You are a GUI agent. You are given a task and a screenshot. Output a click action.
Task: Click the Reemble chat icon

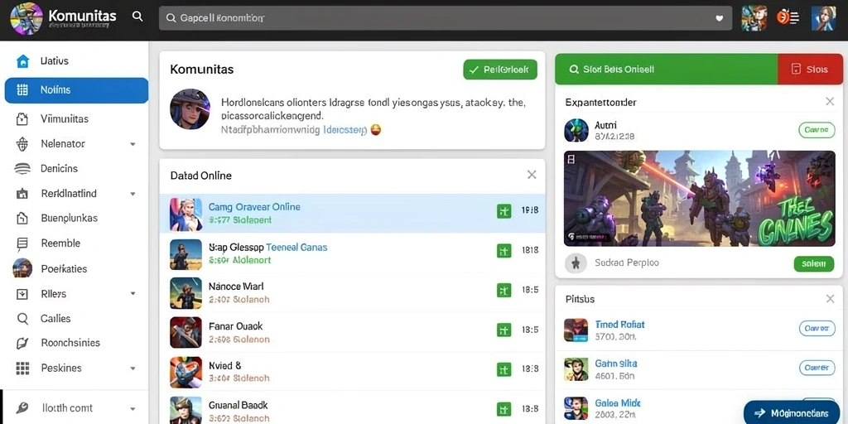(22, 244)
